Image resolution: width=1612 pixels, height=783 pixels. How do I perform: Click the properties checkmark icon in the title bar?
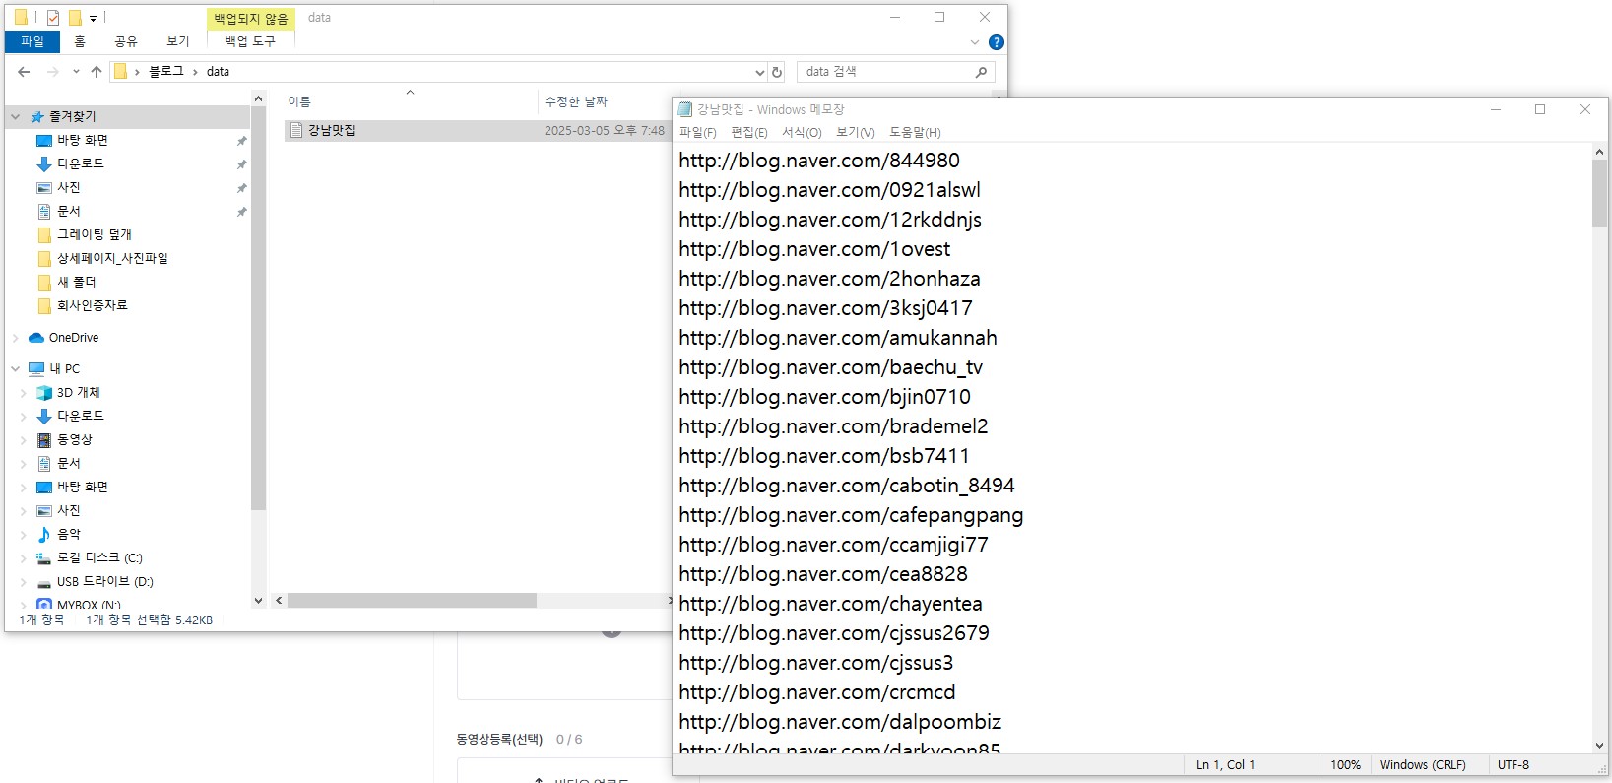53,18
